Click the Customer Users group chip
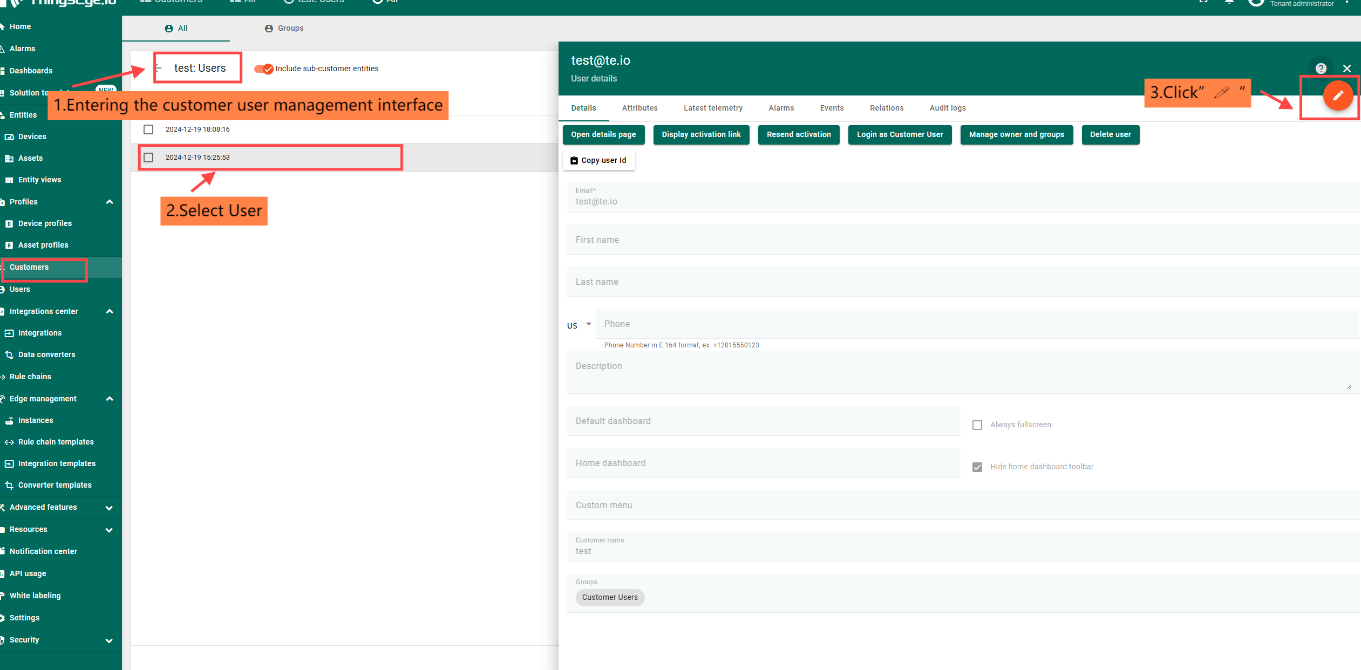1361x670 pixels. coord(609,597)
